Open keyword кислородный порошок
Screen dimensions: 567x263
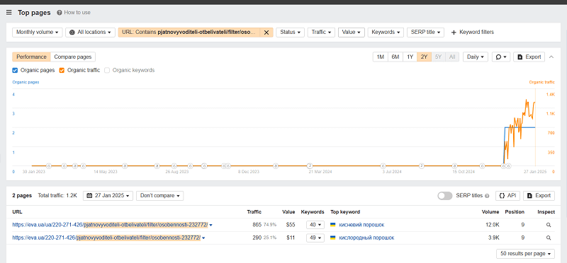tap(366, 238)
